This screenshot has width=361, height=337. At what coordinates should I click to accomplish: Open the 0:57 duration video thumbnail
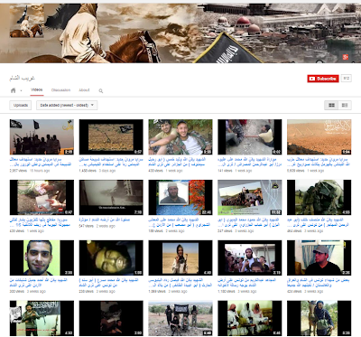pos(111,137)
